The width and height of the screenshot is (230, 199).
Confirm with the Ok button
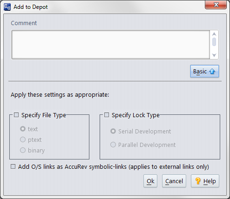pyautogui.click(x=150, y=181)
